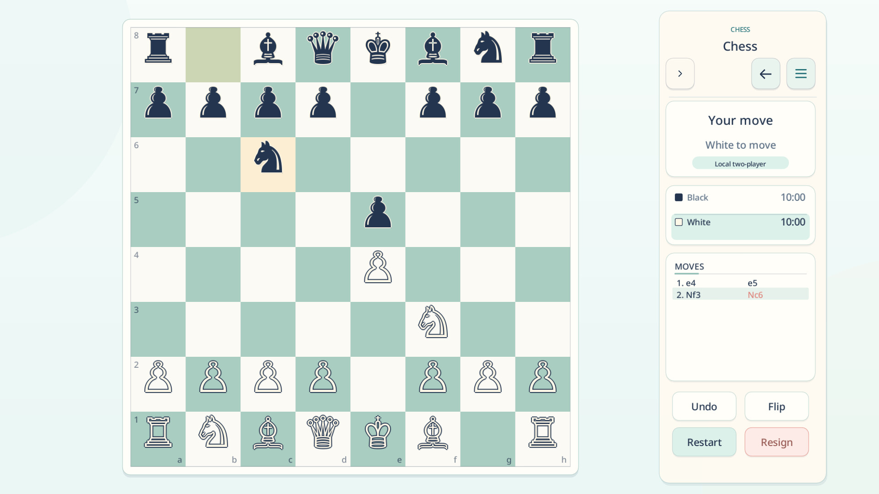The image size is (879, 494).
Task: Click empty square d4 on board
Action: click(x=323, y=274)
